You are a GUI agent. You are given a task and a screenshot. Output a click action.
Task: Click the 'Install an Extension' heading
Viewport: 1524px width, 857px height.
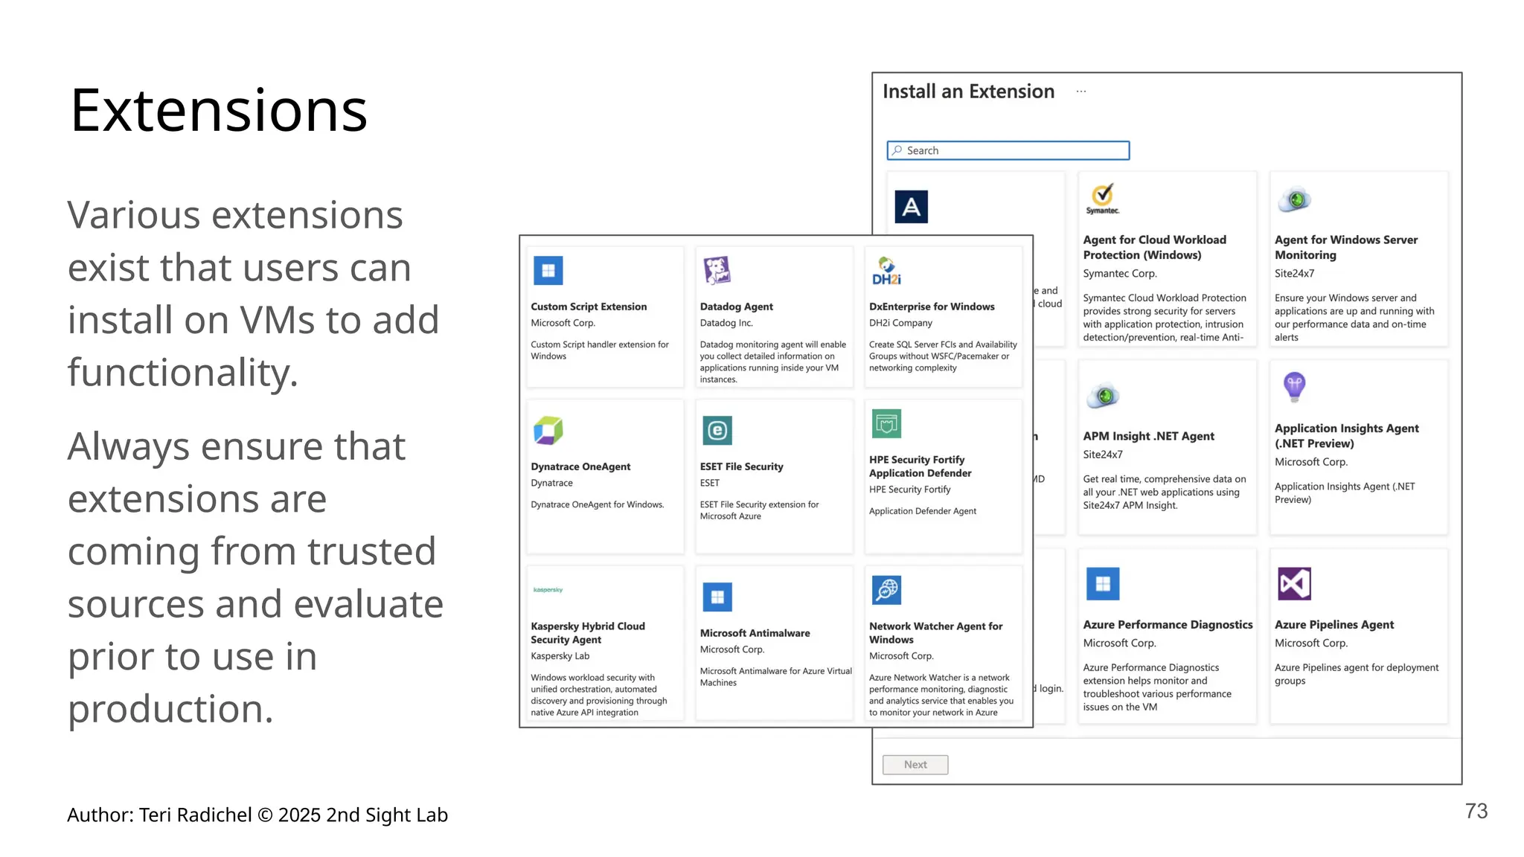point(968,92)
